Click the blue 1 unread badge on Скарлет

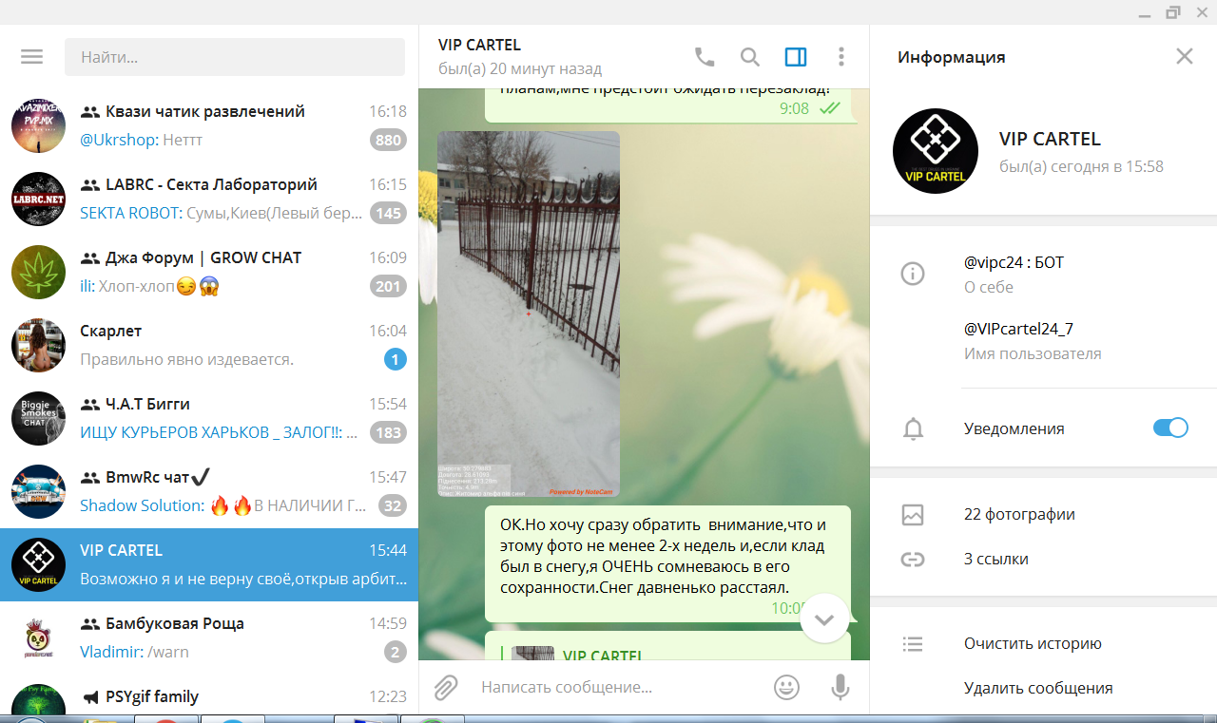click(396, 359)
